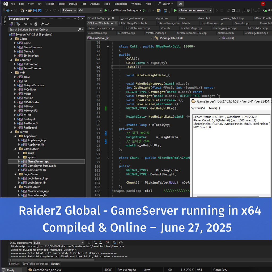272x272 pixels.
Task: Close the Solution Explorer panel
Action: coord(82,19)
